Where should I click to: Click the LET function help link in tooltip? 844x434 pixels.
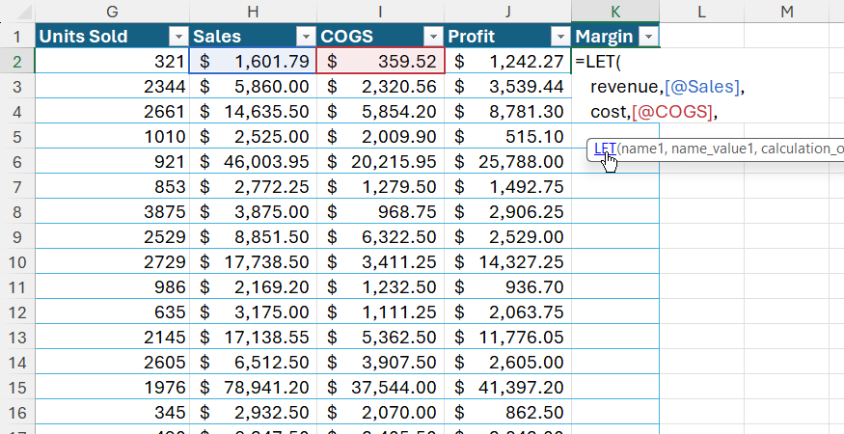(605, 149)
